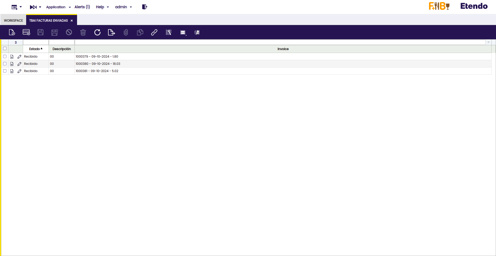Click the row count 3 cell
496x256 pixels.
point(16,42)
